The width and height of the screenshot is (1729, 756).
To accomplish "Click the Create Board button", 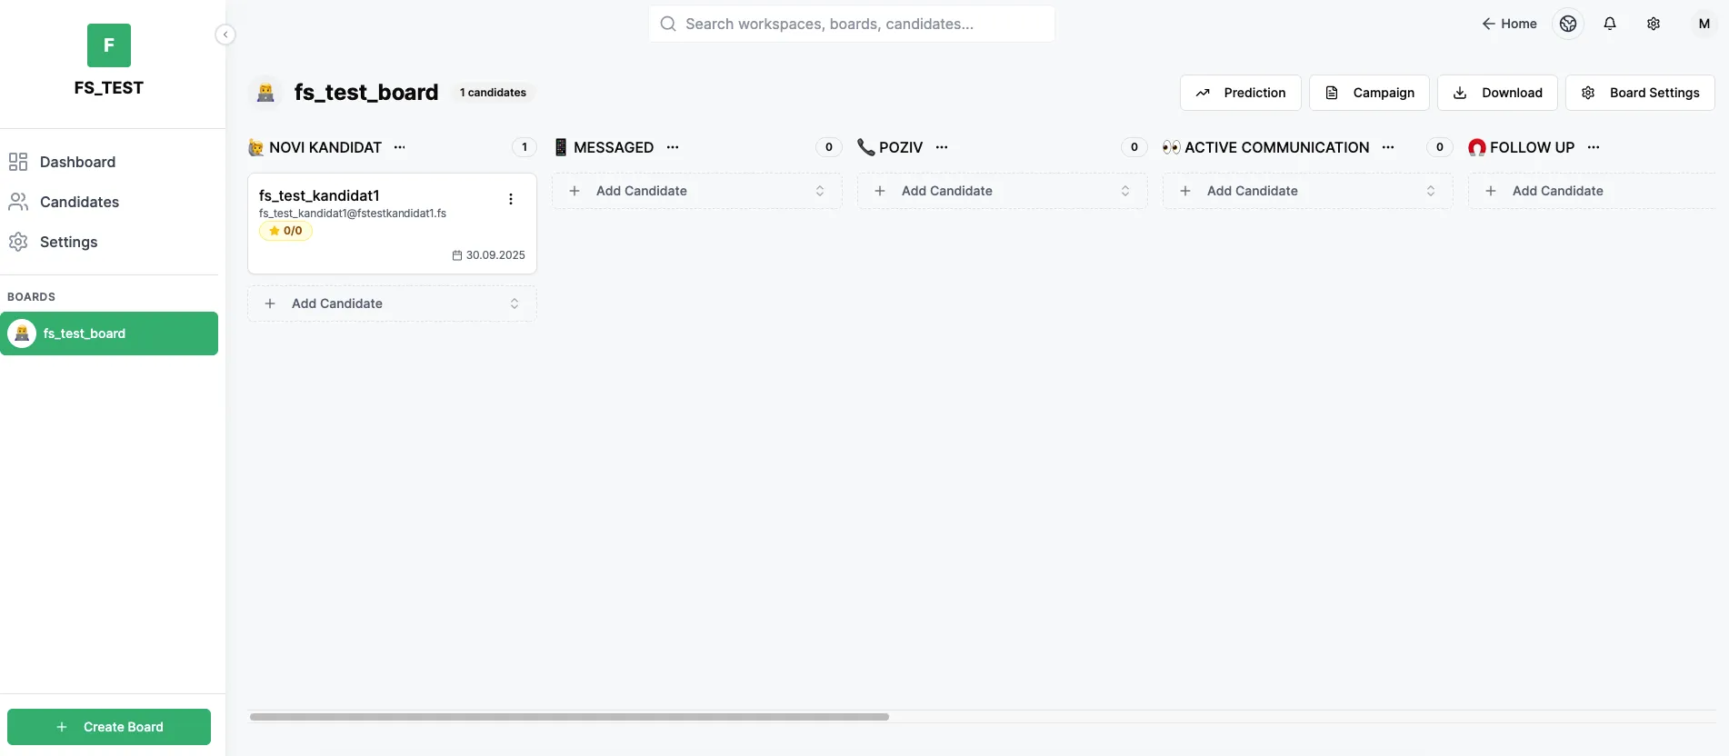I will point(109,727).
